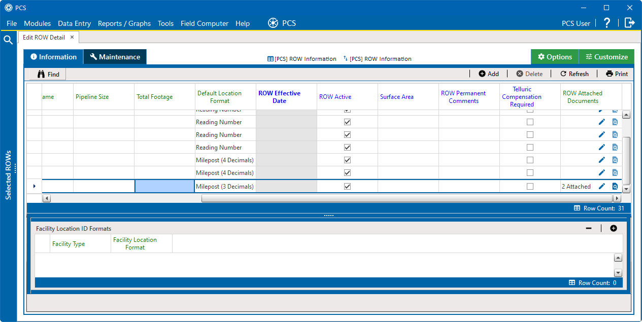Click the Delete button in the grid toolbar
The width and height of the screenshot is (642, 322).
(x=529, y=74)
